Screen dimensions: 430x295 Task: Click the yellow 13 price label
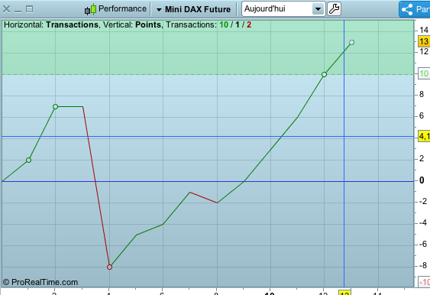pos(424,41)
